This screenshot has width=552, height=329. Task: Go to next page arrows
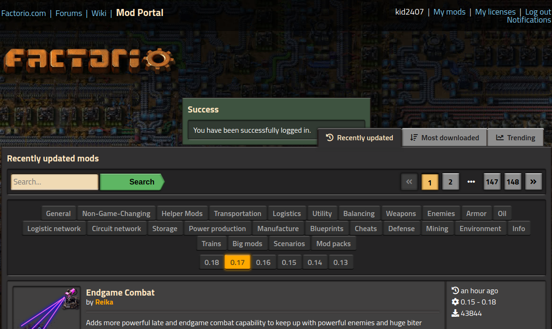(x=533, y=182)
